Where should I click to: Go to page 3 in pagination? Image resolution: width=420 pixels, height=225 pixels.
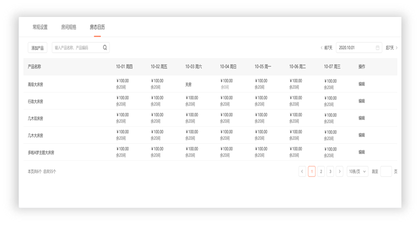pos(330,171)
